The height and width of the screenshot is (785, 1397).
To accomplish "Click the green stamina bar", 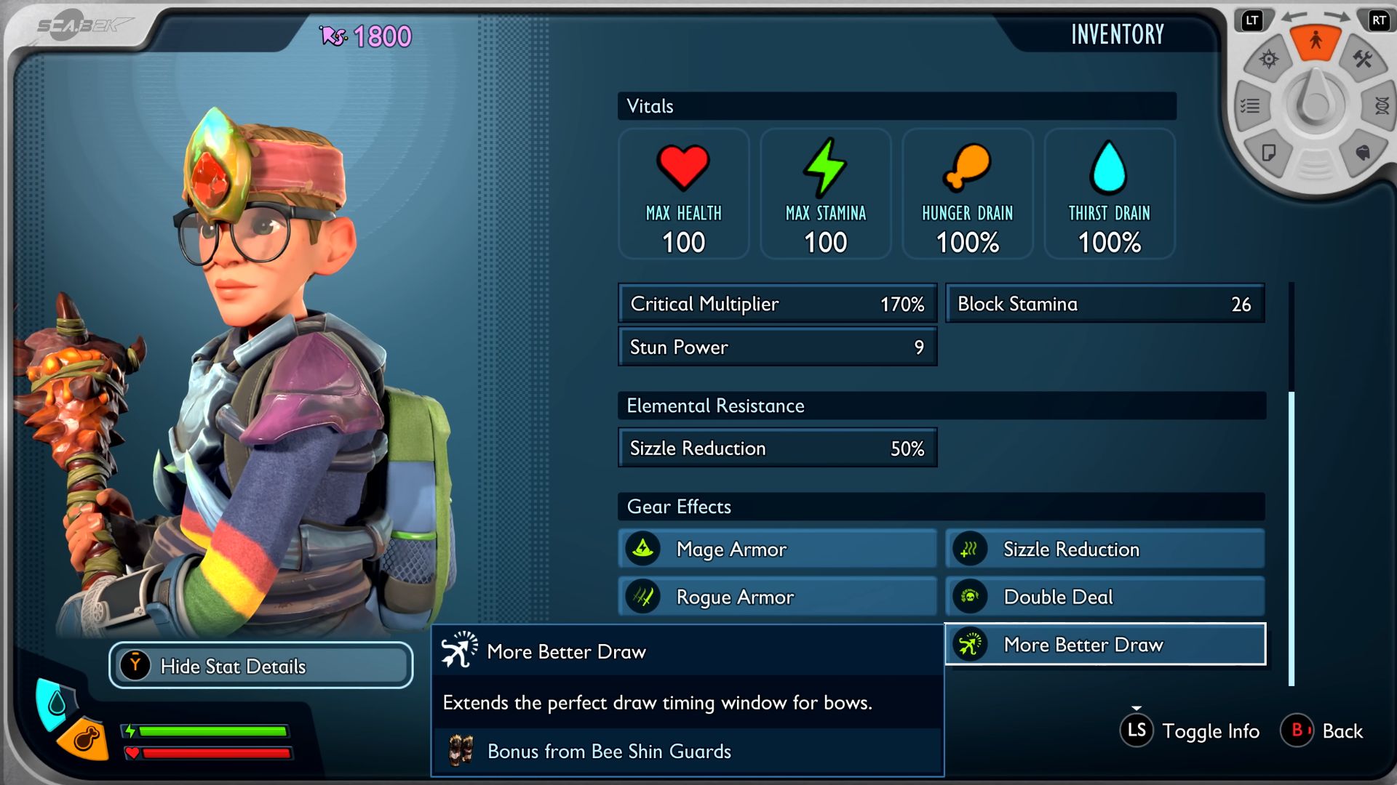I will pyautogui.click(x=212, y=731).
